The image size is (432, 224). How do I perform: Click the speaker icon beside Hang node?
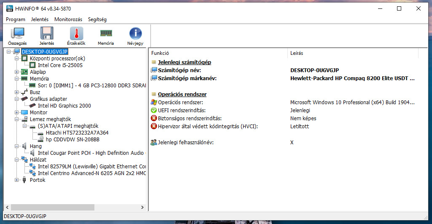25,146
